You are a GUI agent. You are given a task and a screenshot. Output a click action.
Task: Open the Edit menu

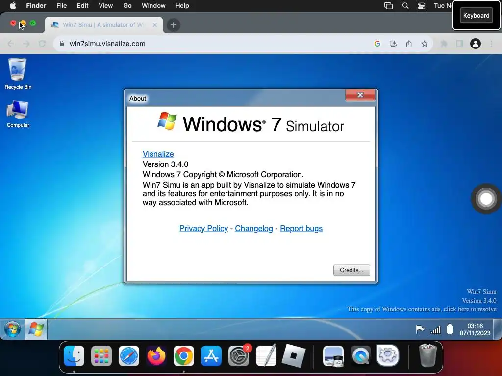click(82, 6)
